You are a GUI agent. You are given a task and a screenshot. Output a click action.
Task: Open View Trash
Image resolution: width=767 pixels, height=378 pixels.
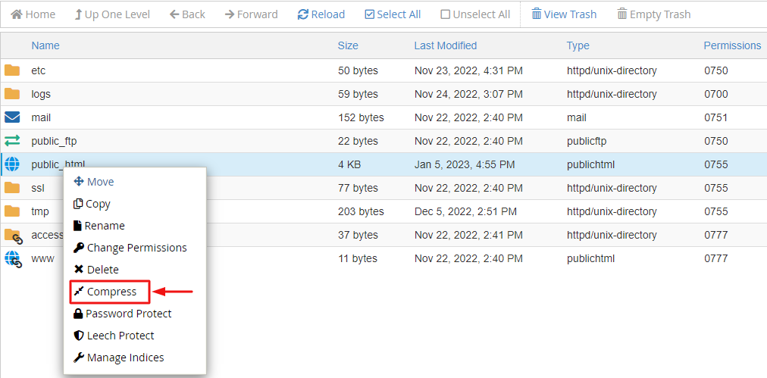coord(564,14)
